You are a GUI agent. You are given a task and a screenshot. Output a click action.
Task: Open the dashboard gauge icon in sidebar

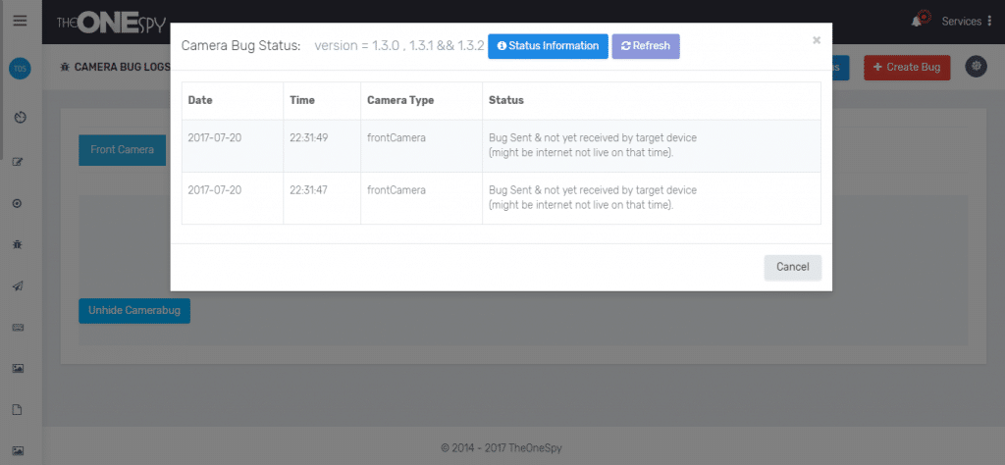coord(19,118)
